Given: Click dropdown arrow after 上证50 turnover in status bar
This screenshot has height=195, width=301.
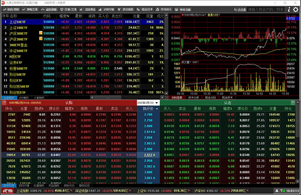Looking at the screenshot, I should 189,191.
